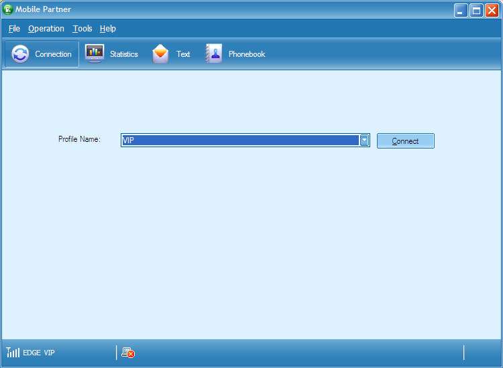The image size is (503, 368).
Task: Open the File menu
Action: 14,29
